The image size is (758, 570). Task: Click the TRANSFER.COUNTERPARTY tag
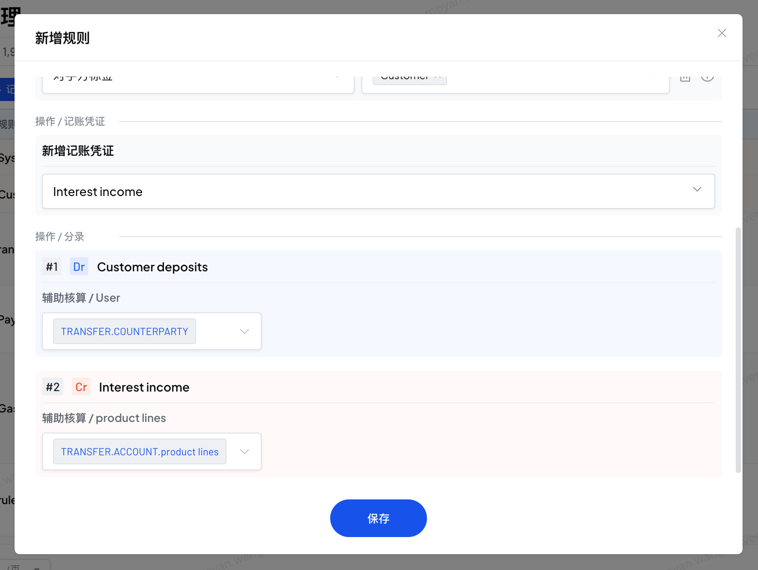point(124,331)
